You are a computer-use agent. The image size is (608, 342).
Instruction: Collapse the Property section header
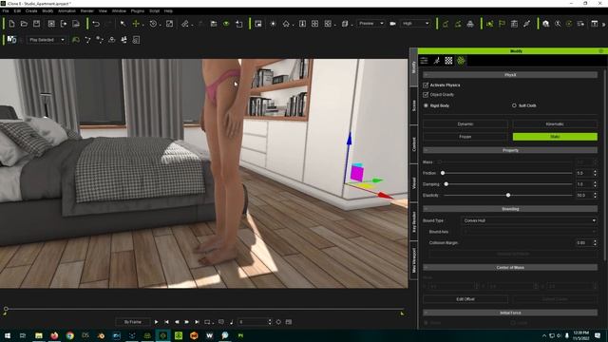point(510,150)
